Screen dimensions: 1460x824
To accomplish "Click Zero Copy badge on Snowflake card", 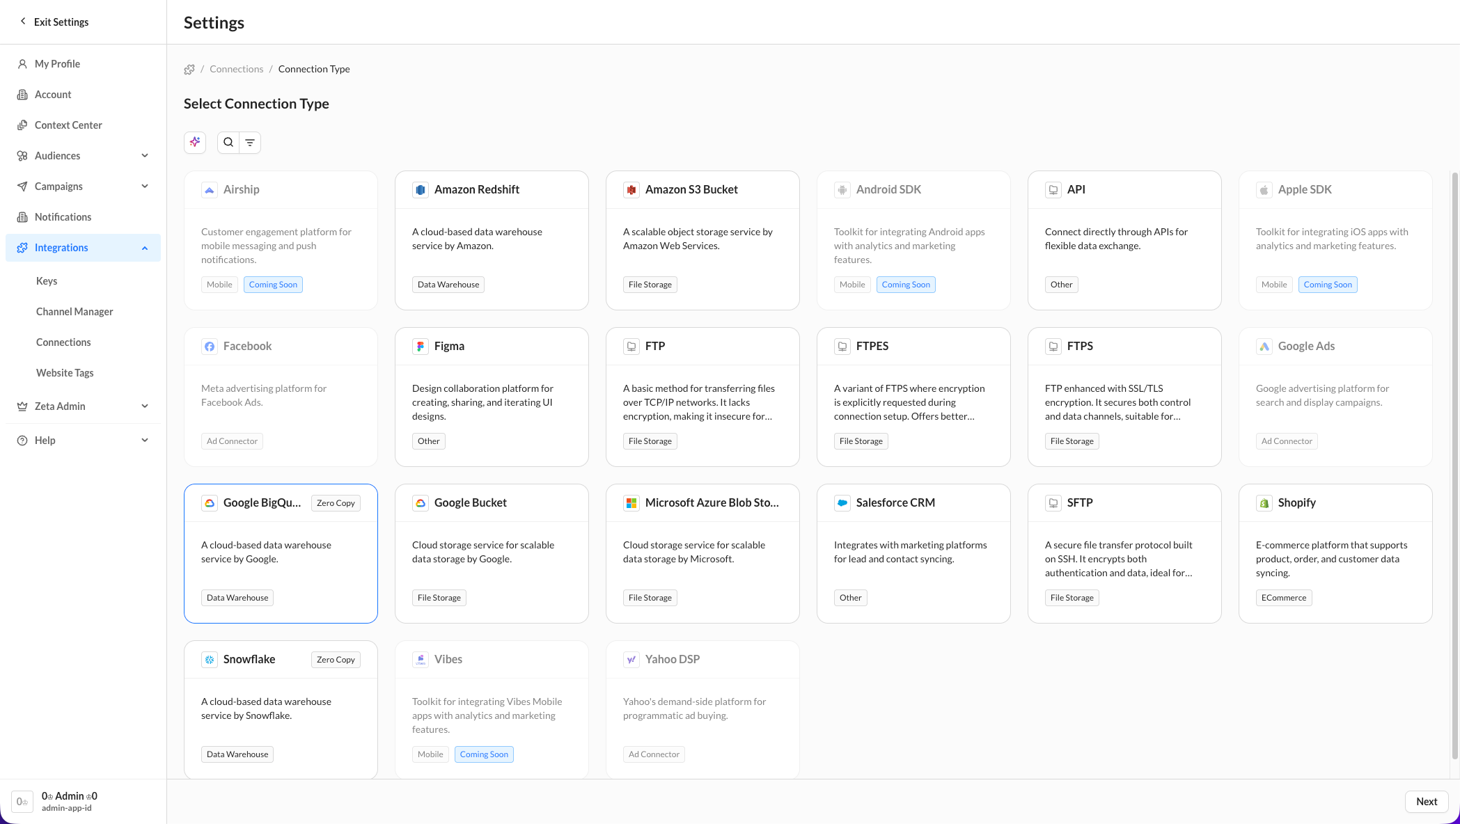I will tap(336, 660).
